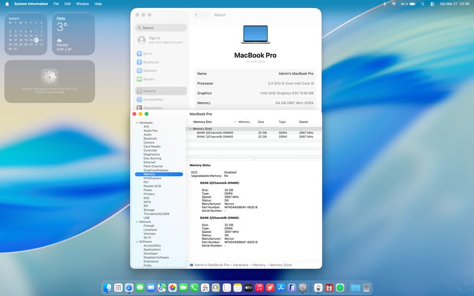Collapse the Memory Slots group row
Image resolution: width=474 pixels, height=296 pixels.
click(x=190, y=129)
